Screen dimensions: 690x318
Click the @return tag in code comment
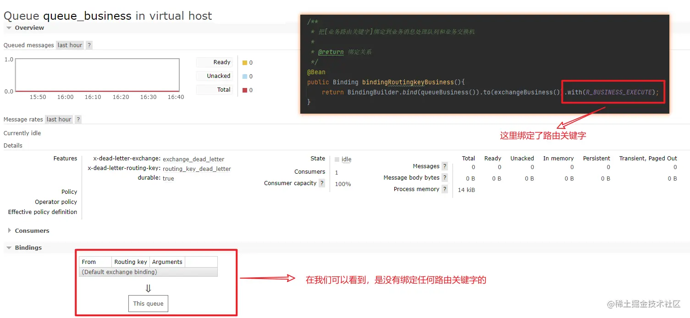[x=331, y=52]
